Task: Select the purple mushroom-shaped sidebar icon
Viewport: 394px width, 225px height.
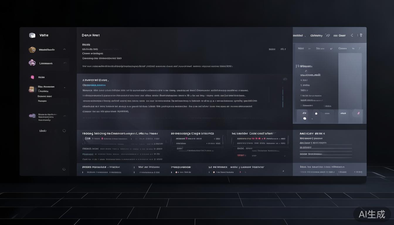Action: tap(32, 63)
